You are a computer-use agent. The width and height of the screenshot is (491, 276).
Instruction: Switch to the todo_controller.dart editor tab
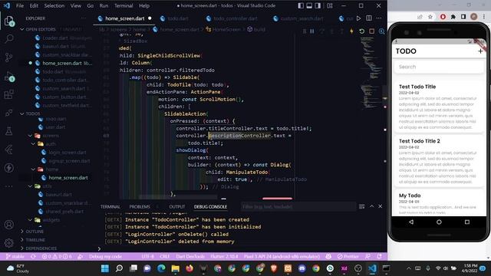(x=235, y=18)
